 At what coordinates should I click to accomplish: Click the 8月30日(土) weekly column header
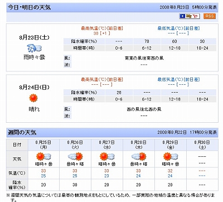(202, 145)
